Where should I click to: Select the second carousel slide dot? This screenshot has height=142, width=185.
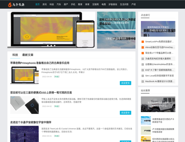[51, 45]
